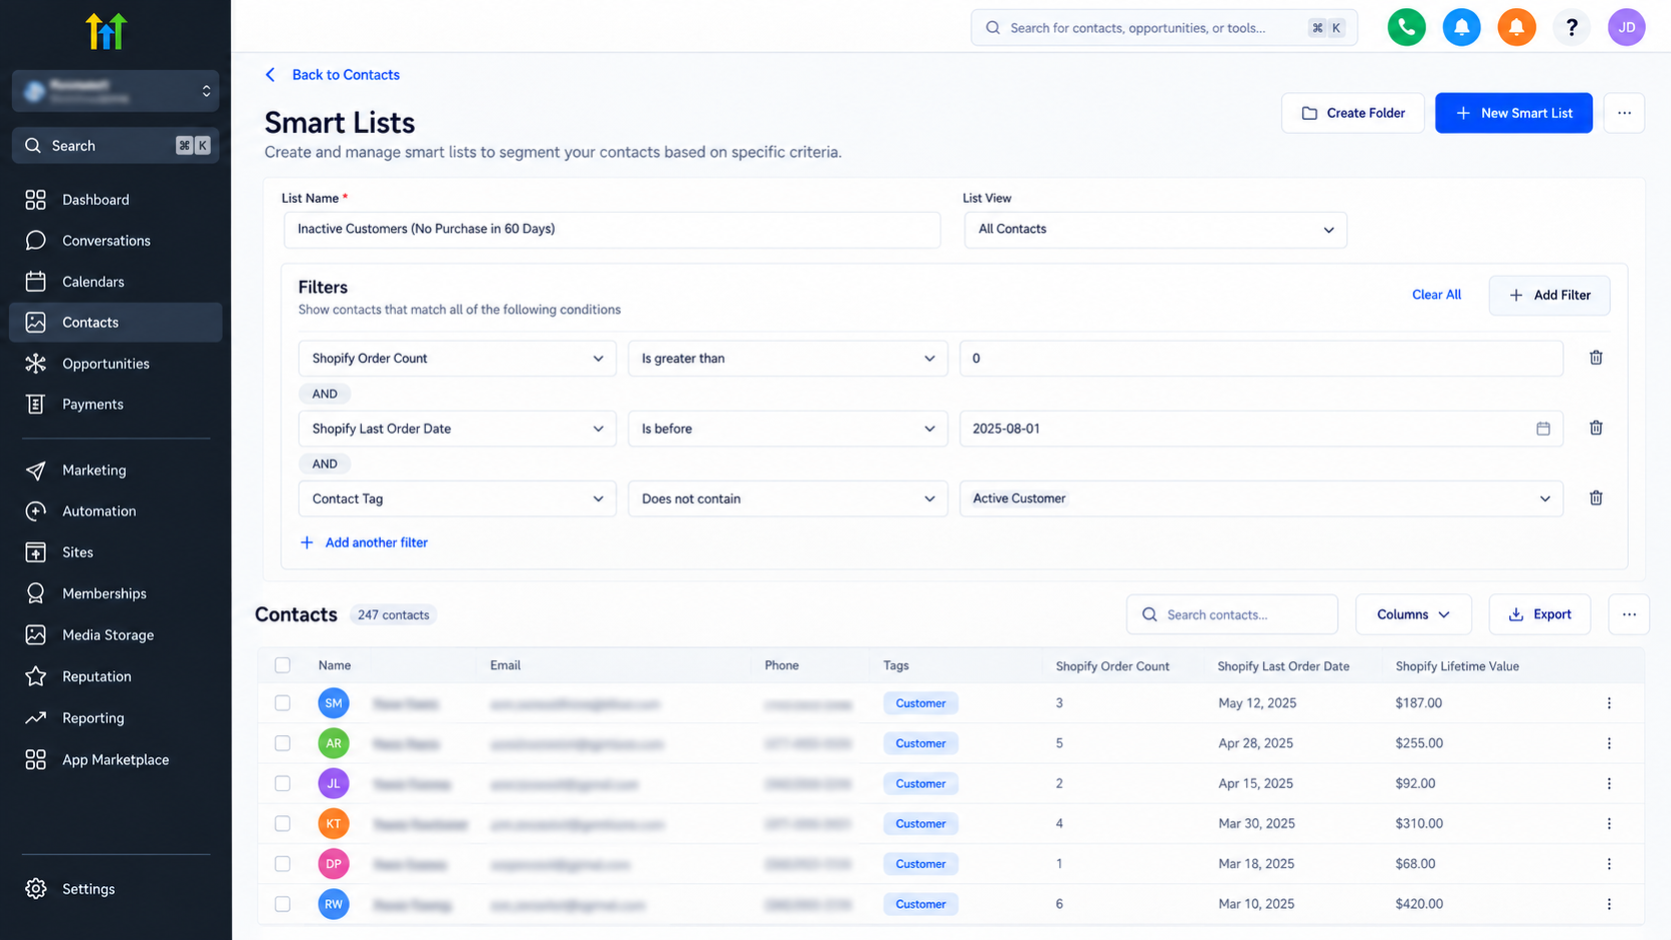Open the blue notifications bell icon
Image resolution: width=1671 pixels, height=940 pixels.
click(1461, 27)
